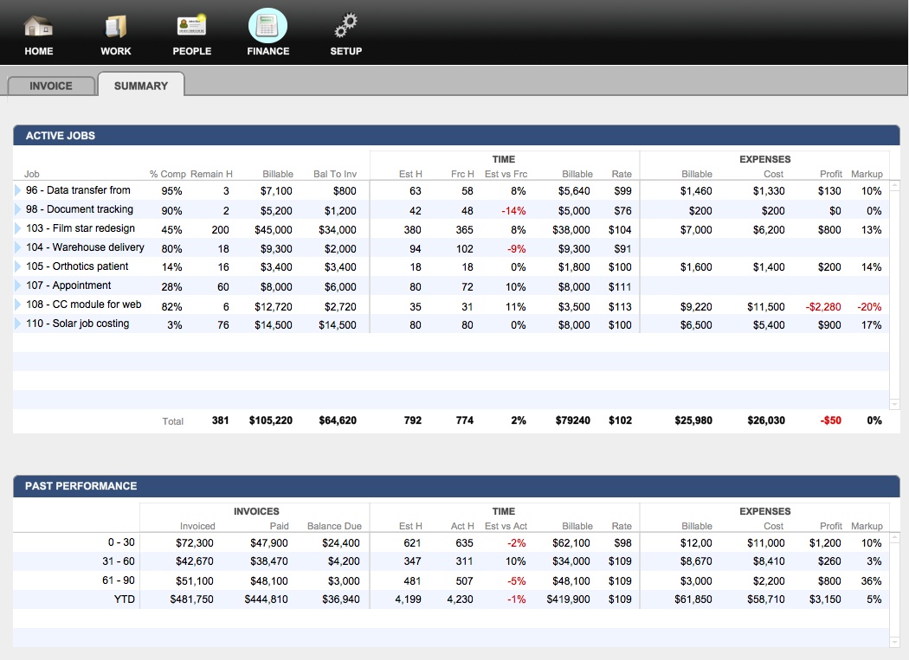Expand job 110 - Solar job costing arrow
Image resolution: width=909 pixels, height=660 pixels.
(x=18, y=324)
